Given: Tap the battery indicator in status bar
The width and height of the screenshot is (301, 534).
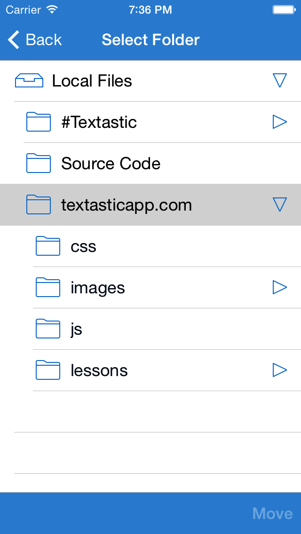Looking at the screenshot, I should pyautogui.click(x=284, y=10).
